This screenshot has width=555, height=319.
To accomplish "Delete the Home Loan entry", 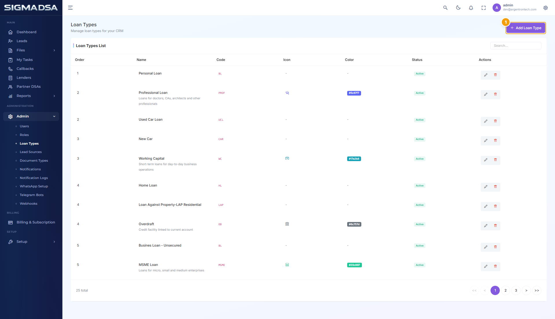I will click(x=495, y=187).
